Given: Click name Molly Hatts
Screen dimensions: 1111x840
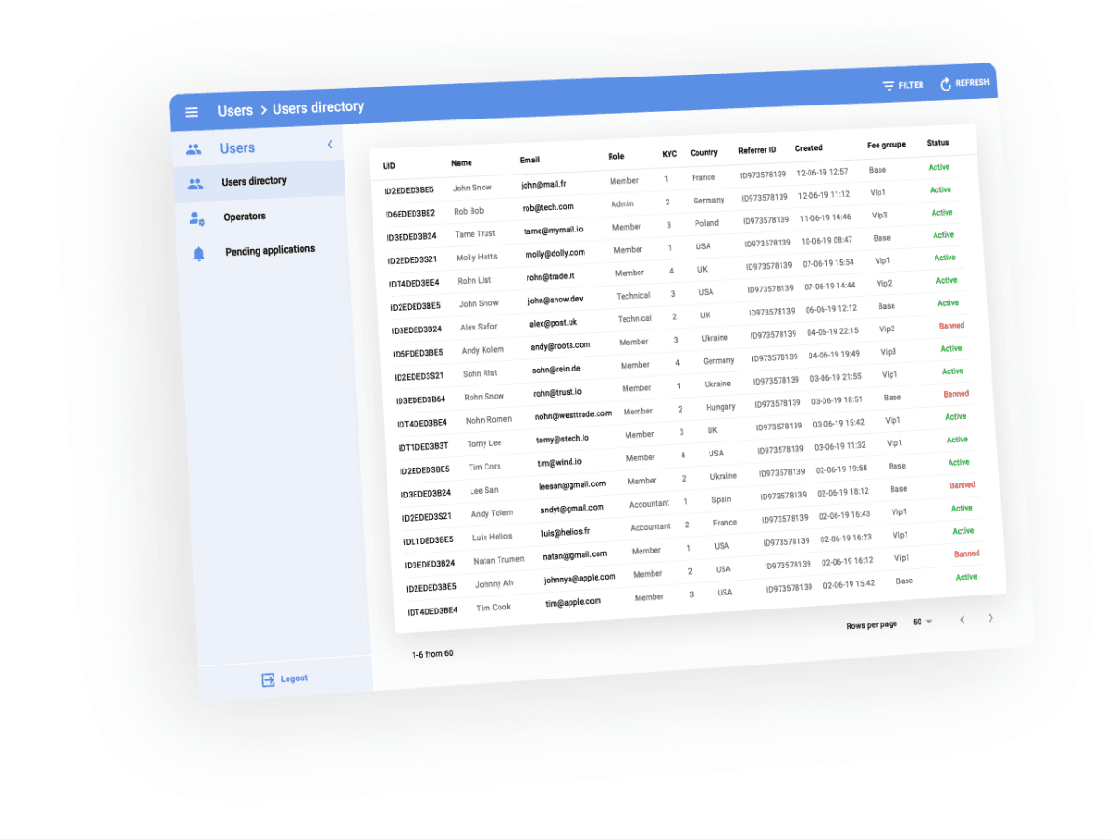Looking at the screenshot, I should (x=477, y=258).
